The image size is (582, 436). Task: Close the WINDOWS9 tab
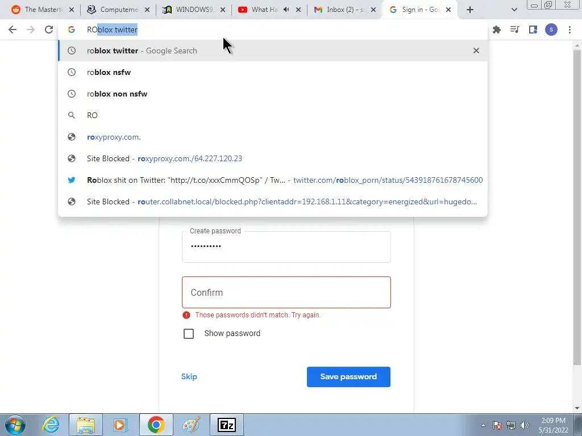pos(223,10)
